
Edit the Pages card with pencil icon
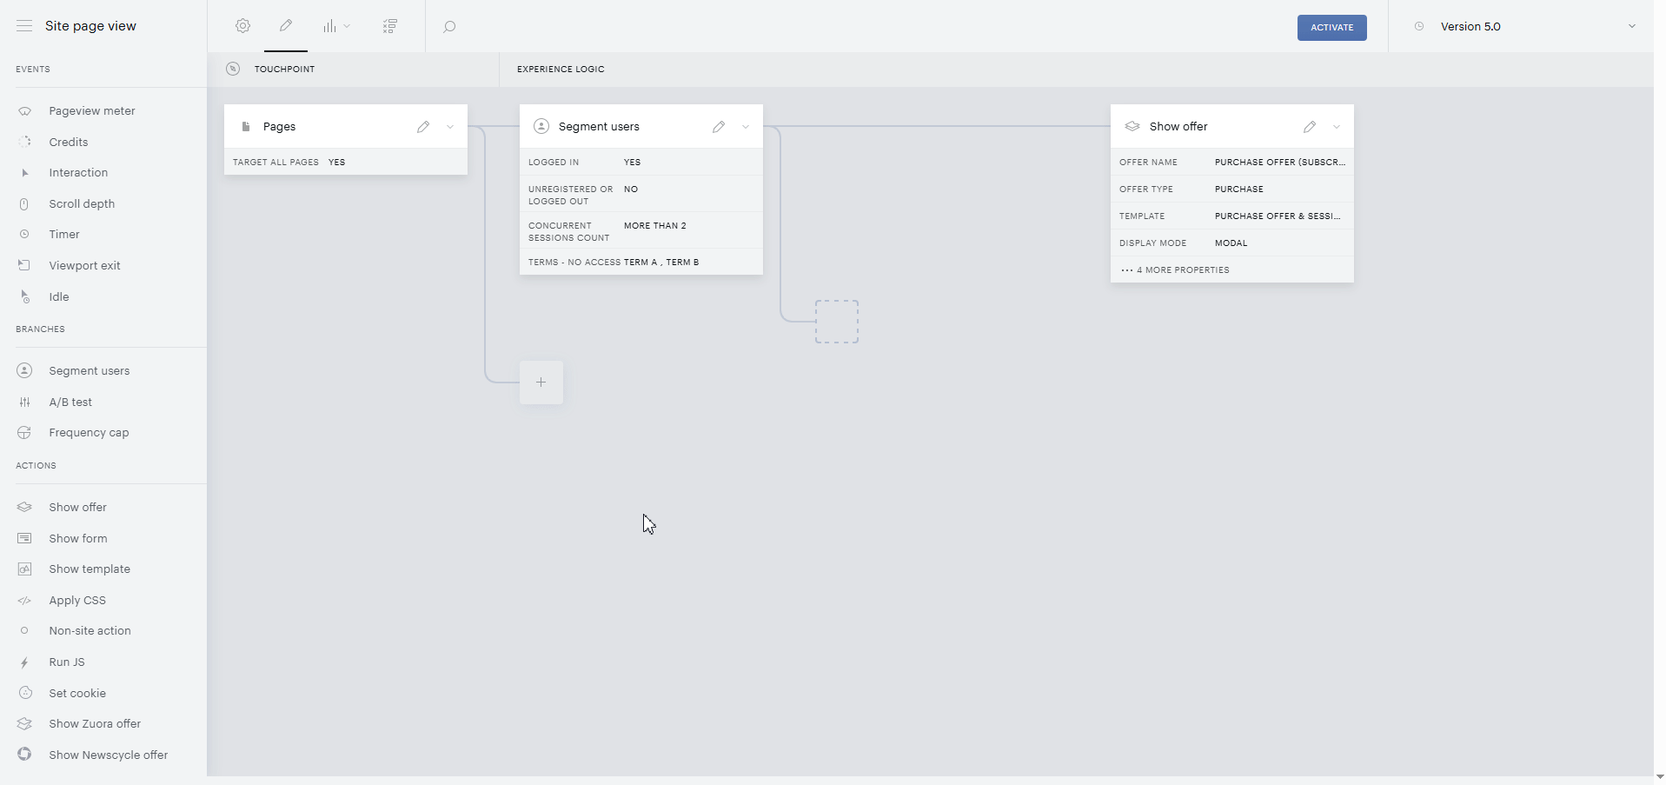tap(423, 127)
